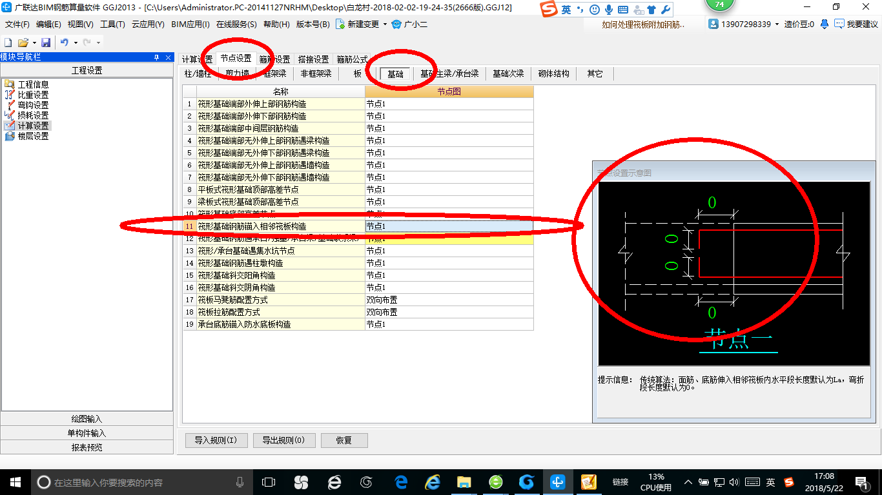Expand the 13907298339 account dropdown
This screenshot has width=882, height=495.
click(x=777, y=24)
